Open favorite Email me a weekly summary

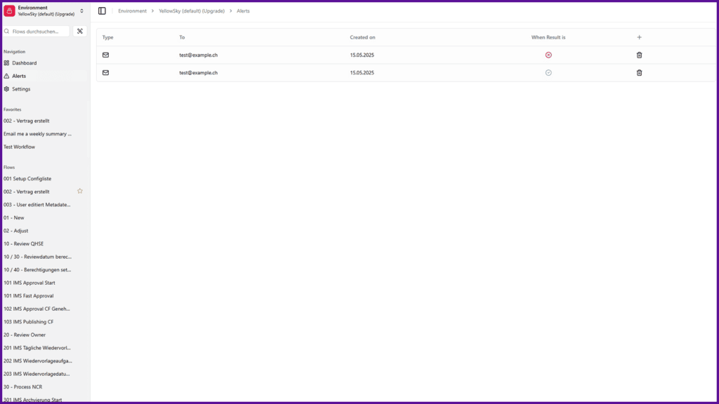pos(38,134)
